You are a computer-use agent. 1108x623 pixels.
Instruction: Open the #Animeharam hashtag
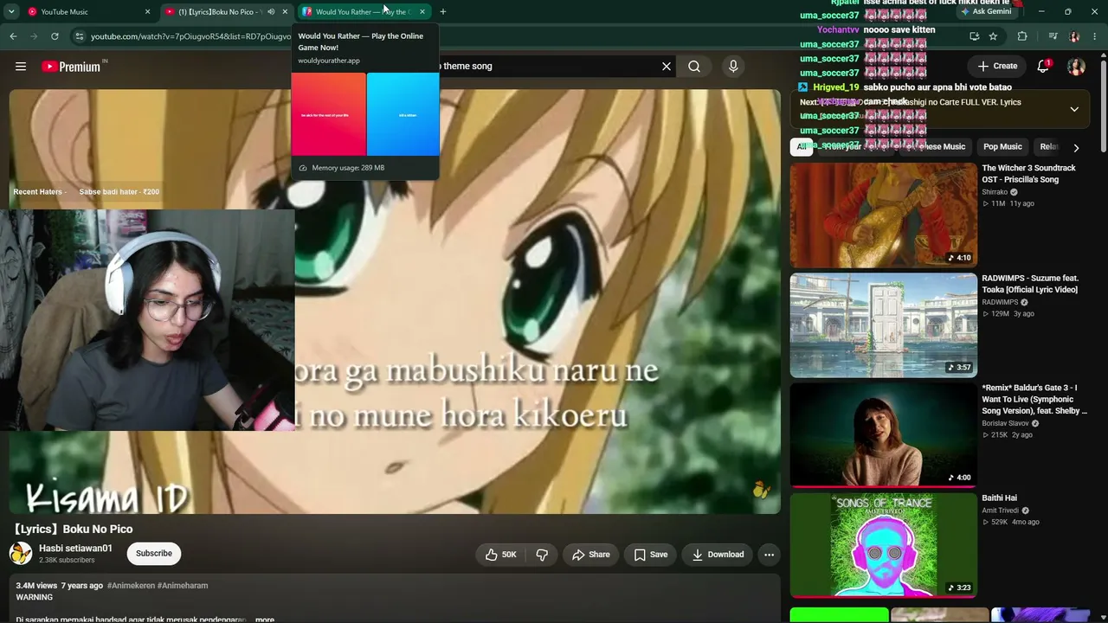coord(183,586)
